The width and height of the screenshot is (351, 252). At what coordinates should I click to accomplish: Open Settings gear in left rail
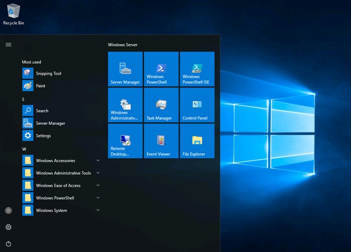(x=9, y=227)
